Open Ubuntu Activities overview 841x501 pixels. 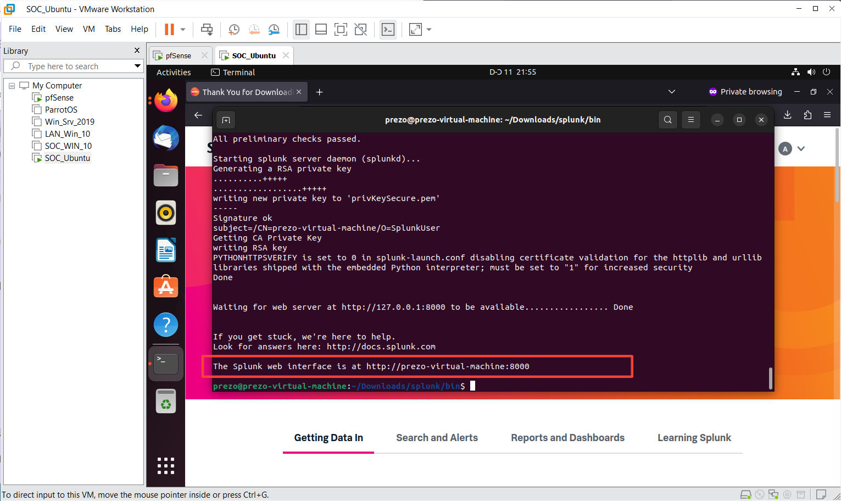(174, 73)
